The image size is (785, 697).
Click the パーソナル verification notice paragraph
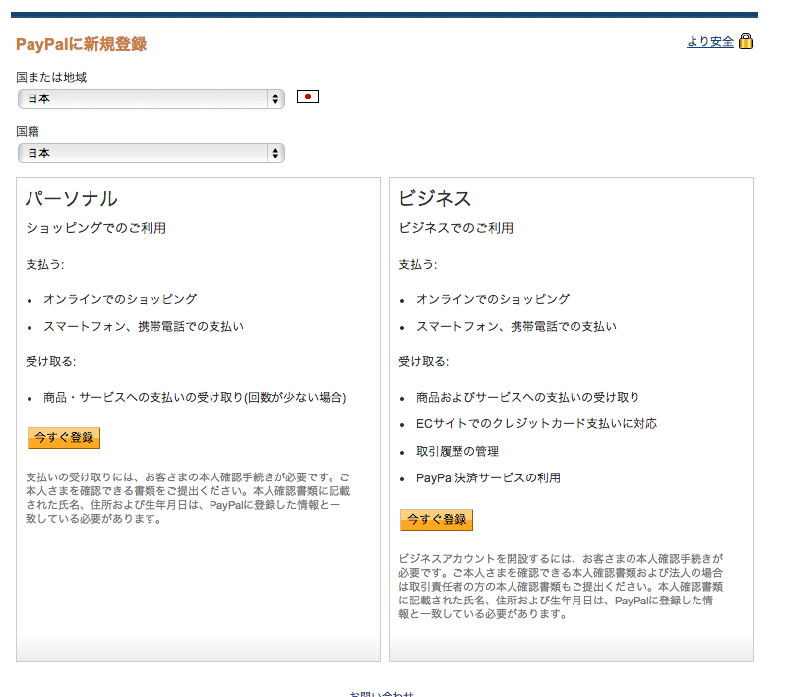point(188,498)
